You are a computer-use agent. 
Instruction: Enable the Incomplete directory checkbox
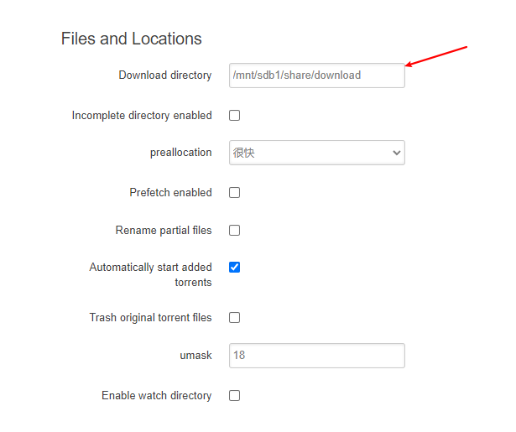point(234,116)
